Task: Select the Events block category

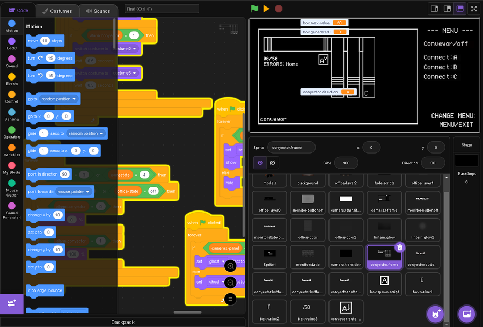Action: point(12,79)
